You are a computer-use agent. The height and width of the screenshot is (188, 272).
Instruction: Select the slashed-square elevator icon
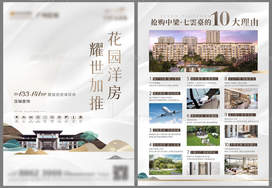[x=45, y=117]
